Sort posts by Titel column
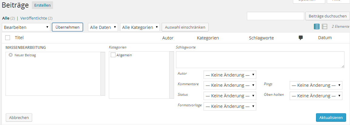The image size is (350, 125). [19, 38]
